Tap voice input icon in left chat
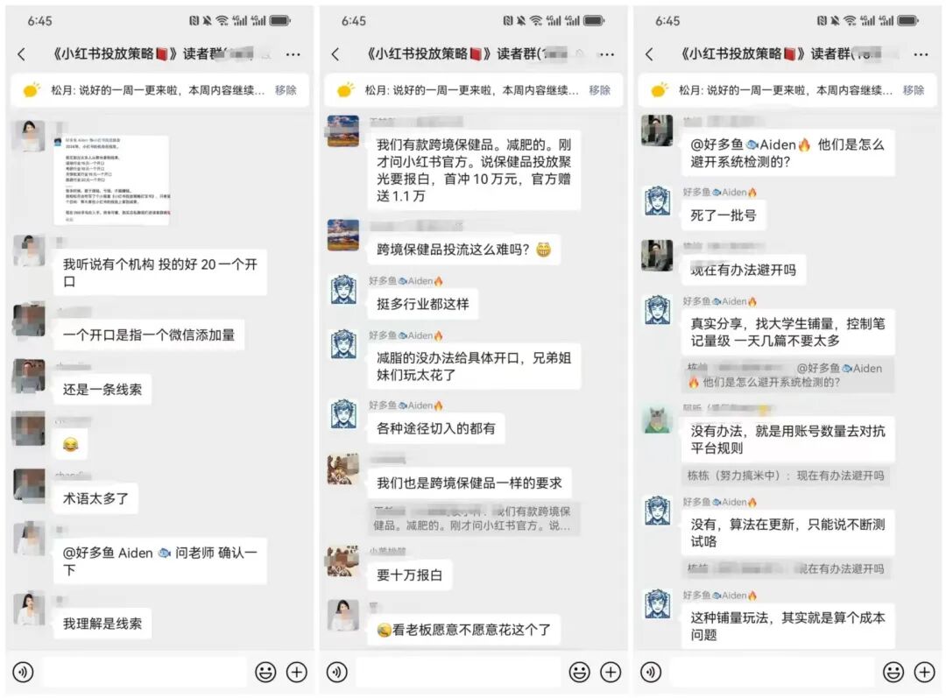 23,672
